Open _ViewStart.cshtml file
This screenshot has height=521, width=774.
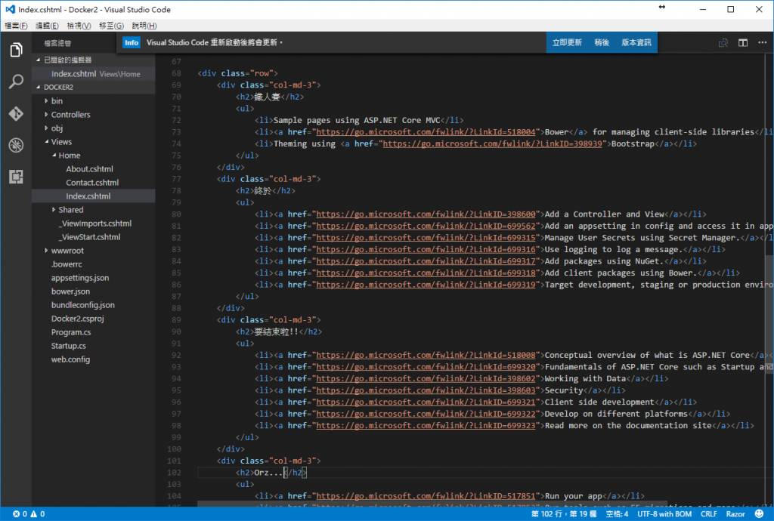[x=89, y=237]
